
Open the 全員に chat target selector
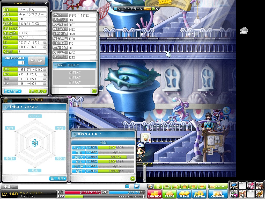[x=10, y=187]
